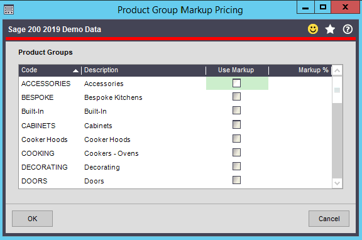Click the vertical scrollbar thumb

[x=337, y=90]
